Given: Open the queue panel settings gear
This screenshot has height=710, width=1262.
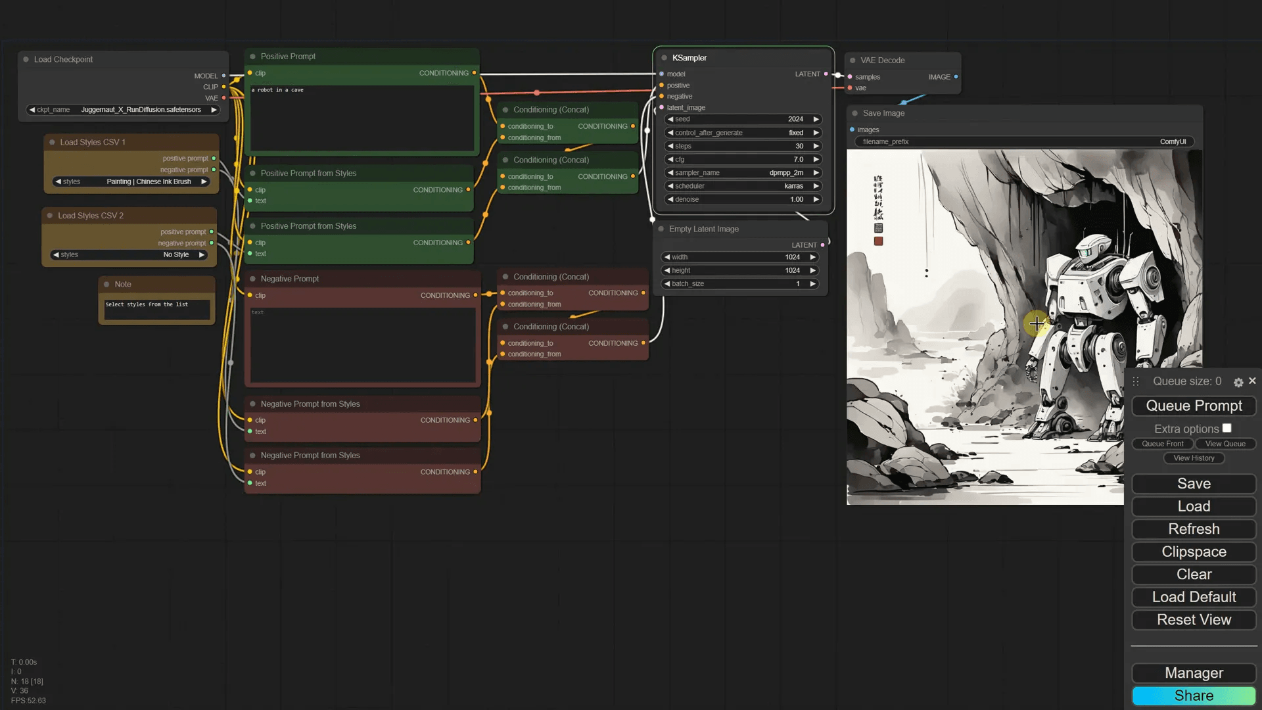Looking at the screenshot, I should click(x=1238, y=382).
